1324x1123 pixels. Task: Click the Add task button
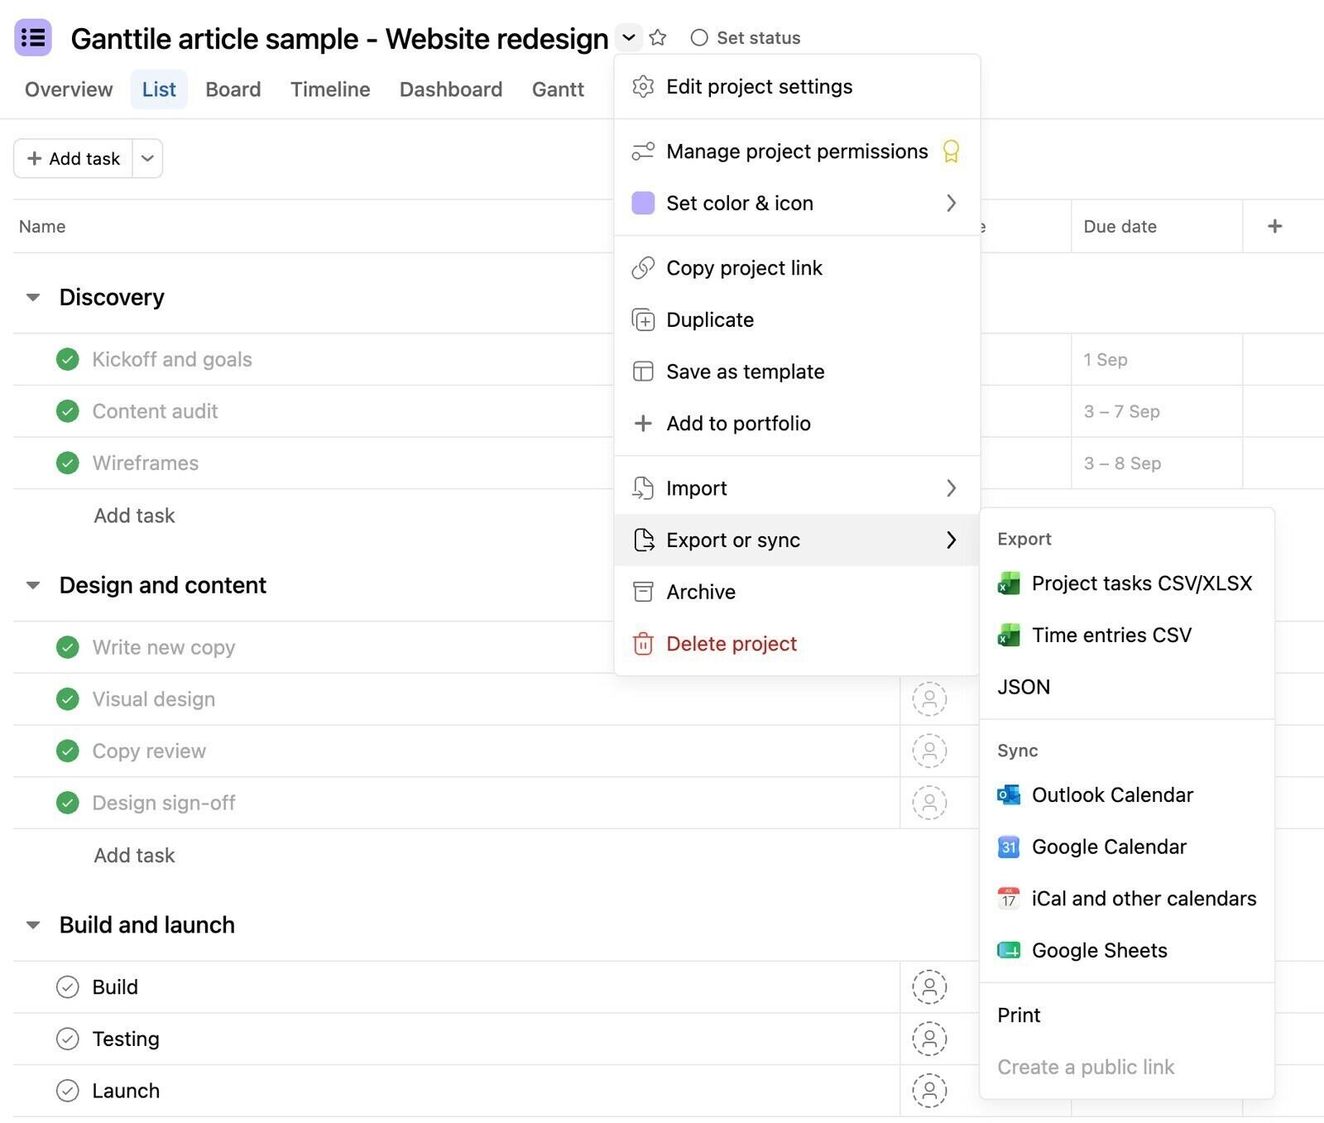coord(74,158)
